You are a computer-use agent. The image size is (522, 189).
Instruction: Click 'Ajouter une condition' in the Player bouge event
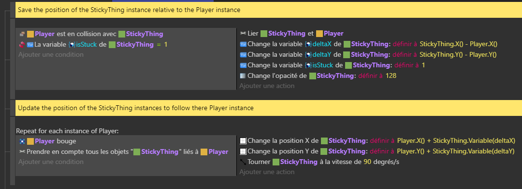(51, 162)
